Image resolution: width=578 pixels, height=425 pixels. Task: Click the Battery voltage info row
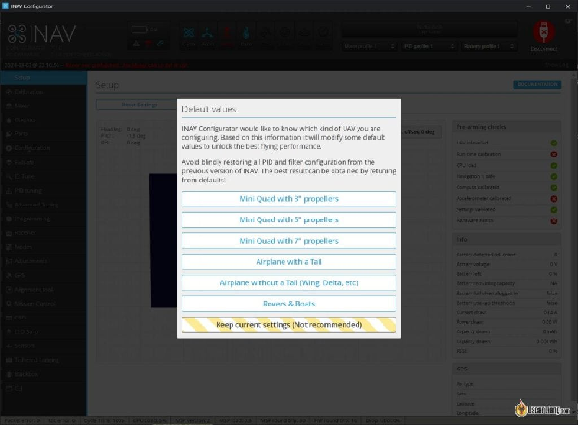click(507, 264)
